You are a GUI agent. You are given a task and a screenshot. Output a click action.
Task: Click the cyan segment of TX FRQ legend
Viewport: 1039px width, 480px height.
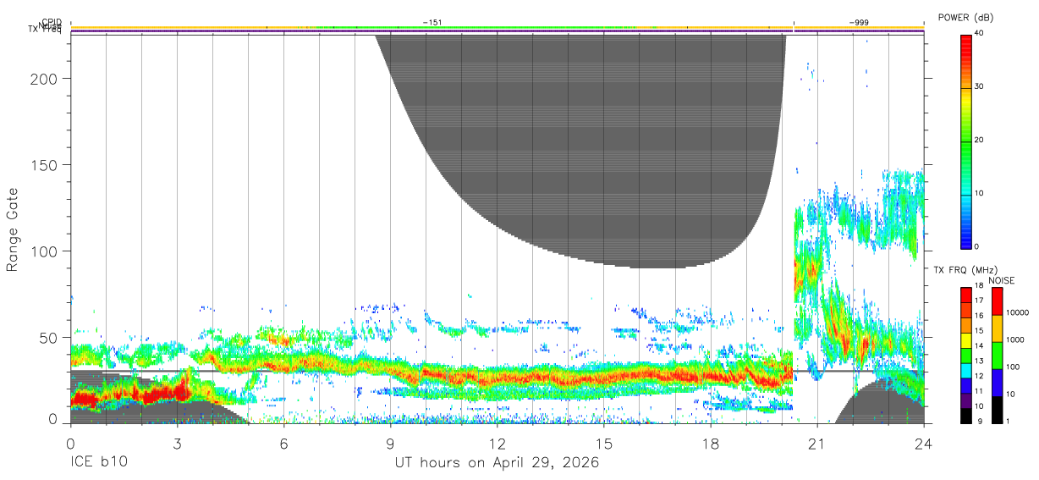(965, 370)
